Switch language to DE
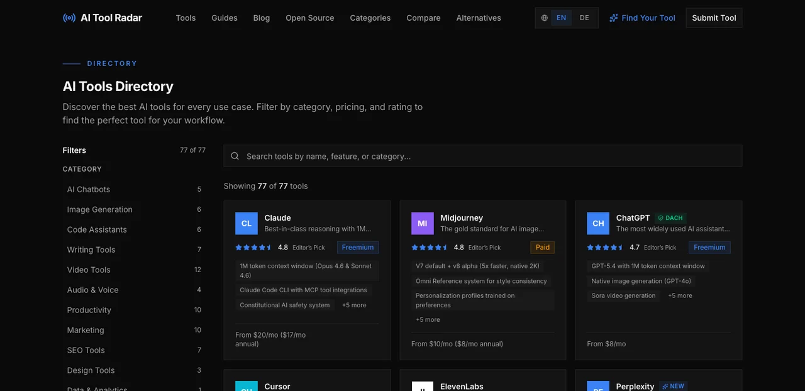The width and height of the screenshot is (805, 391). point(584,18)
